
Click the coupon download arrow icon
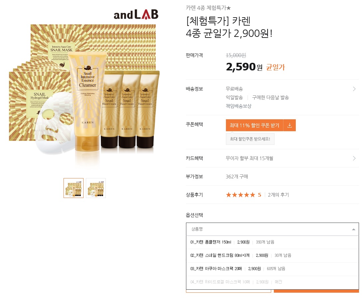click(289, 125)
